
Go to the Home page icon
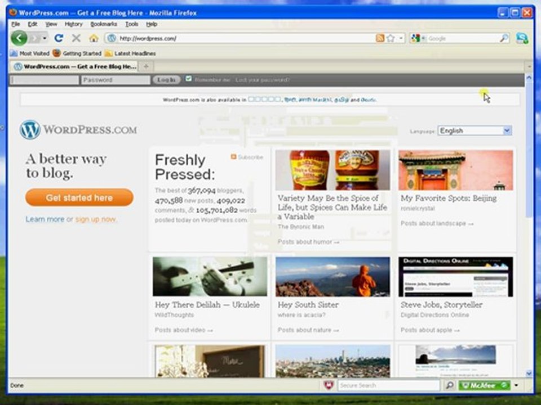(x=94, y=38)
